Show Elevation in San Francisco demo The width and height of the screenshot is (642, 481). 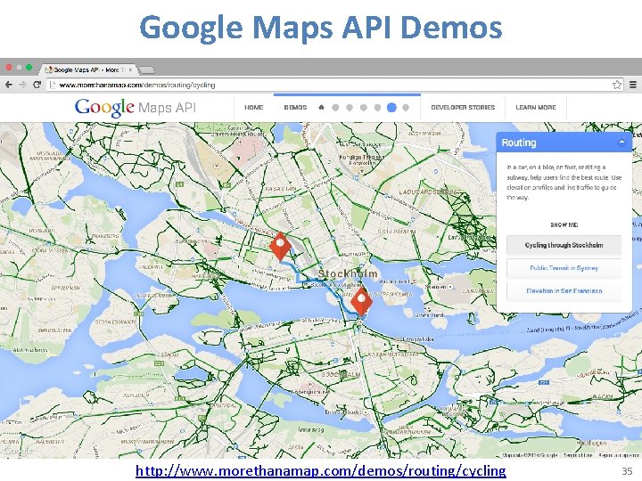[564, 290]
